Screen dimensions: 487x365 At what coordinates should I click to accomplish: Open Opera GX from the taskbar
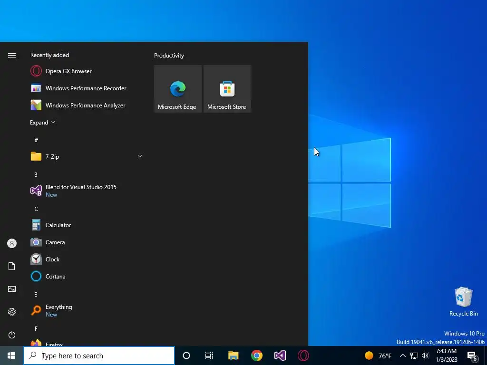[303, 355]
